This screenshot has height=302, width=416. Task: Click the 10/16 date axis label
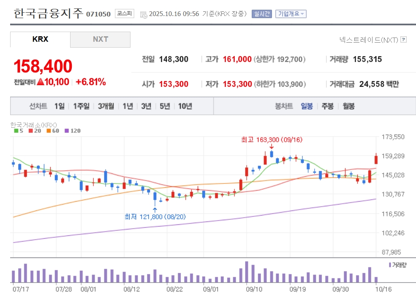tap(383, 289)
